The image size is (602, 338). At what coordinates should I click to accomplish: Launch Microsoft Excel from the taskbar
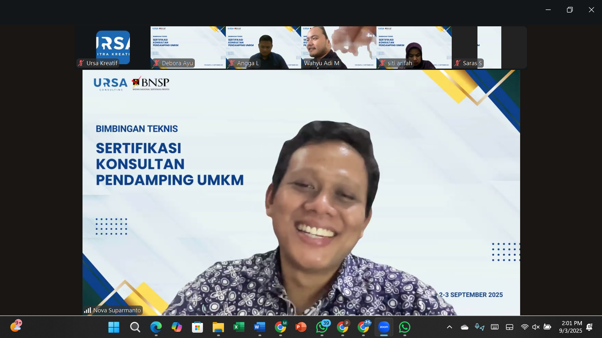[x=239, y=327]
